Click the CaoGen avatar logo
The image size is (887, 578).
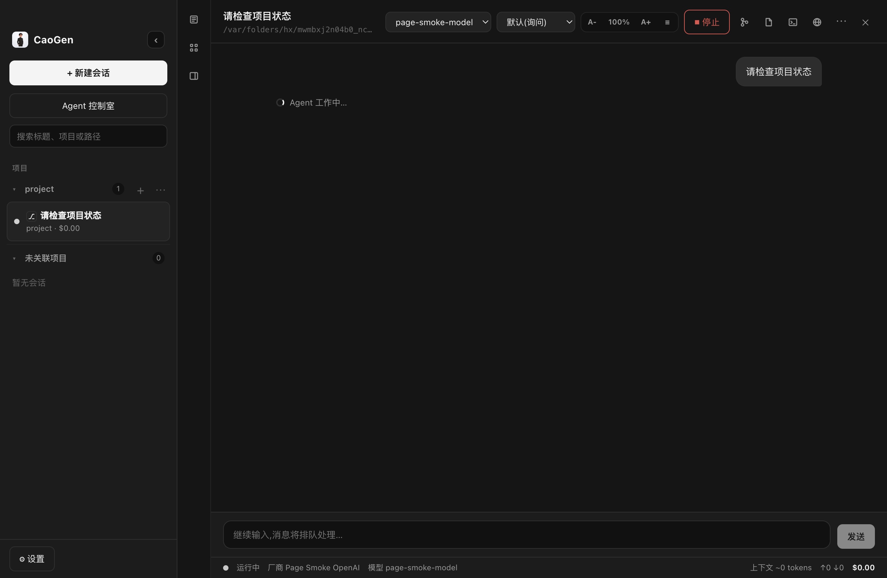20,40
